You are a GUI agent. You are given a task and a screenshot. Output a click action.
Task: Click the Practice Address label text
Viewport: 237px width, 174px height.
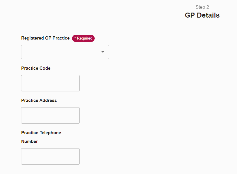point(39,100)
